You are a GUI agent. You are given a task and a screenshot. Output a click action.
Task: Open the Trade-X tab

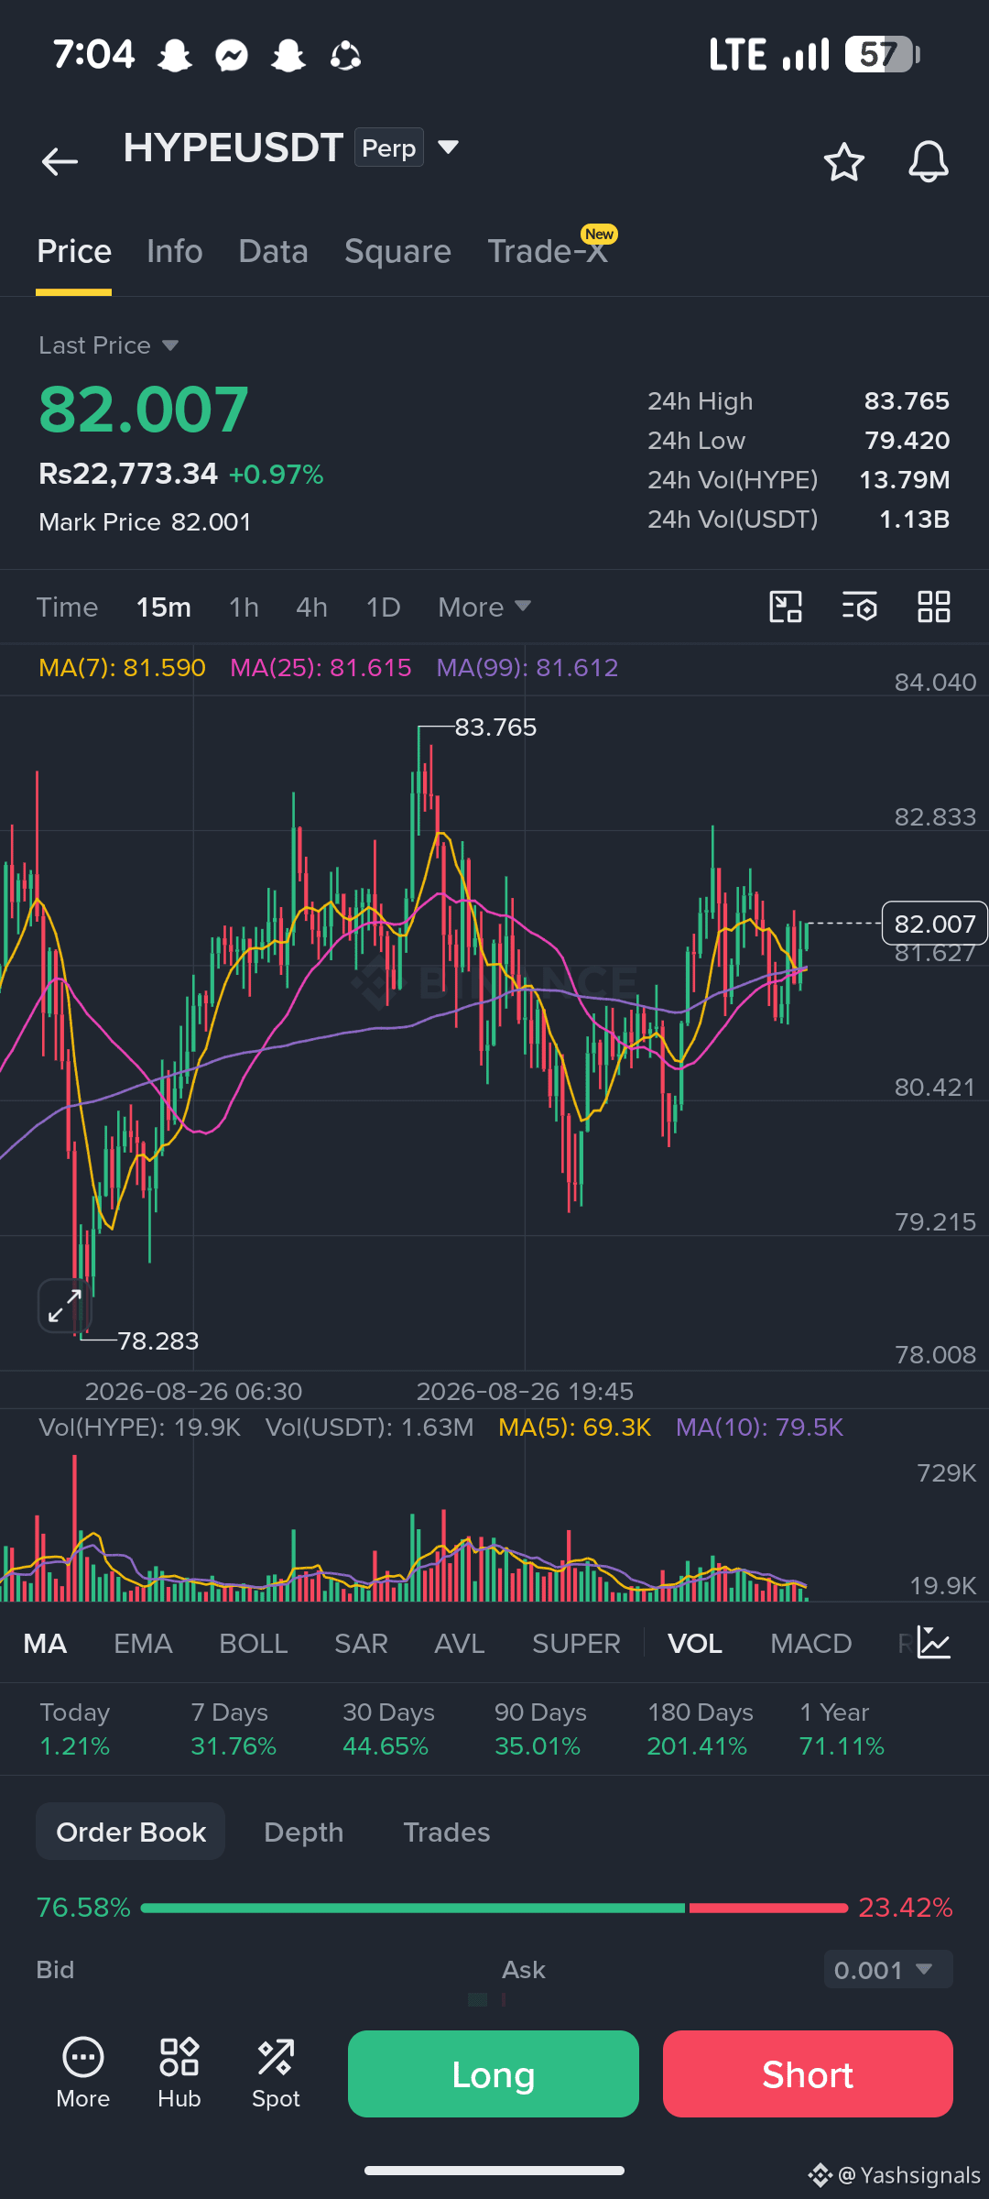click(x=548, y=251)
